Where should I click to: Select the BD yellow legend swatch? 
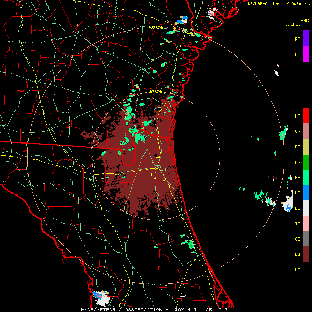point(306,147)
